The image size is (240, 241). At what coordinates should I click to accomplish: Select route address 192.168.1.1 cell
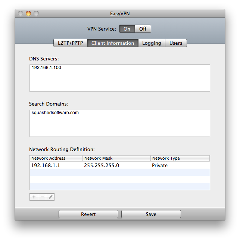tap(46, 165)
